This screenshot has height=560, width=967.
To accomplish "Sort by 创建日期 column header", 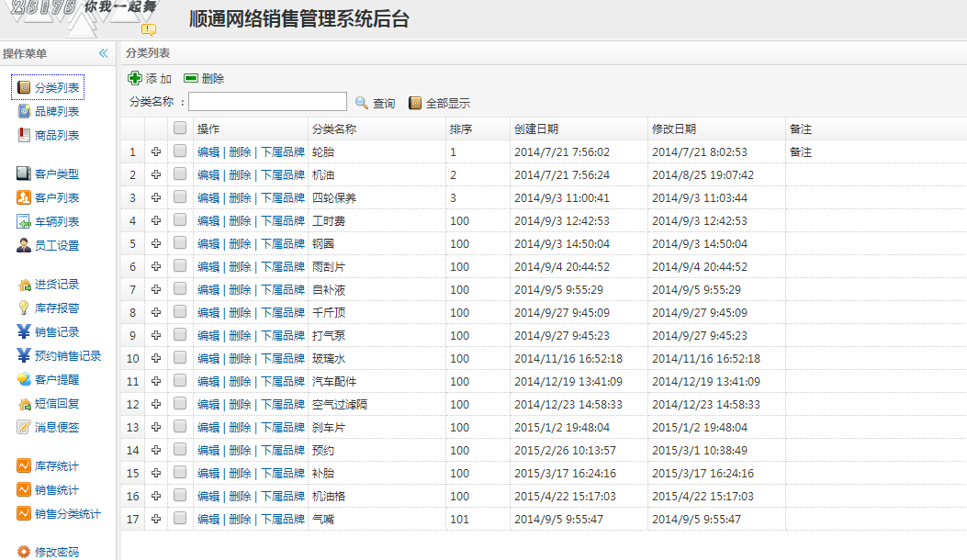I will 536,129.
